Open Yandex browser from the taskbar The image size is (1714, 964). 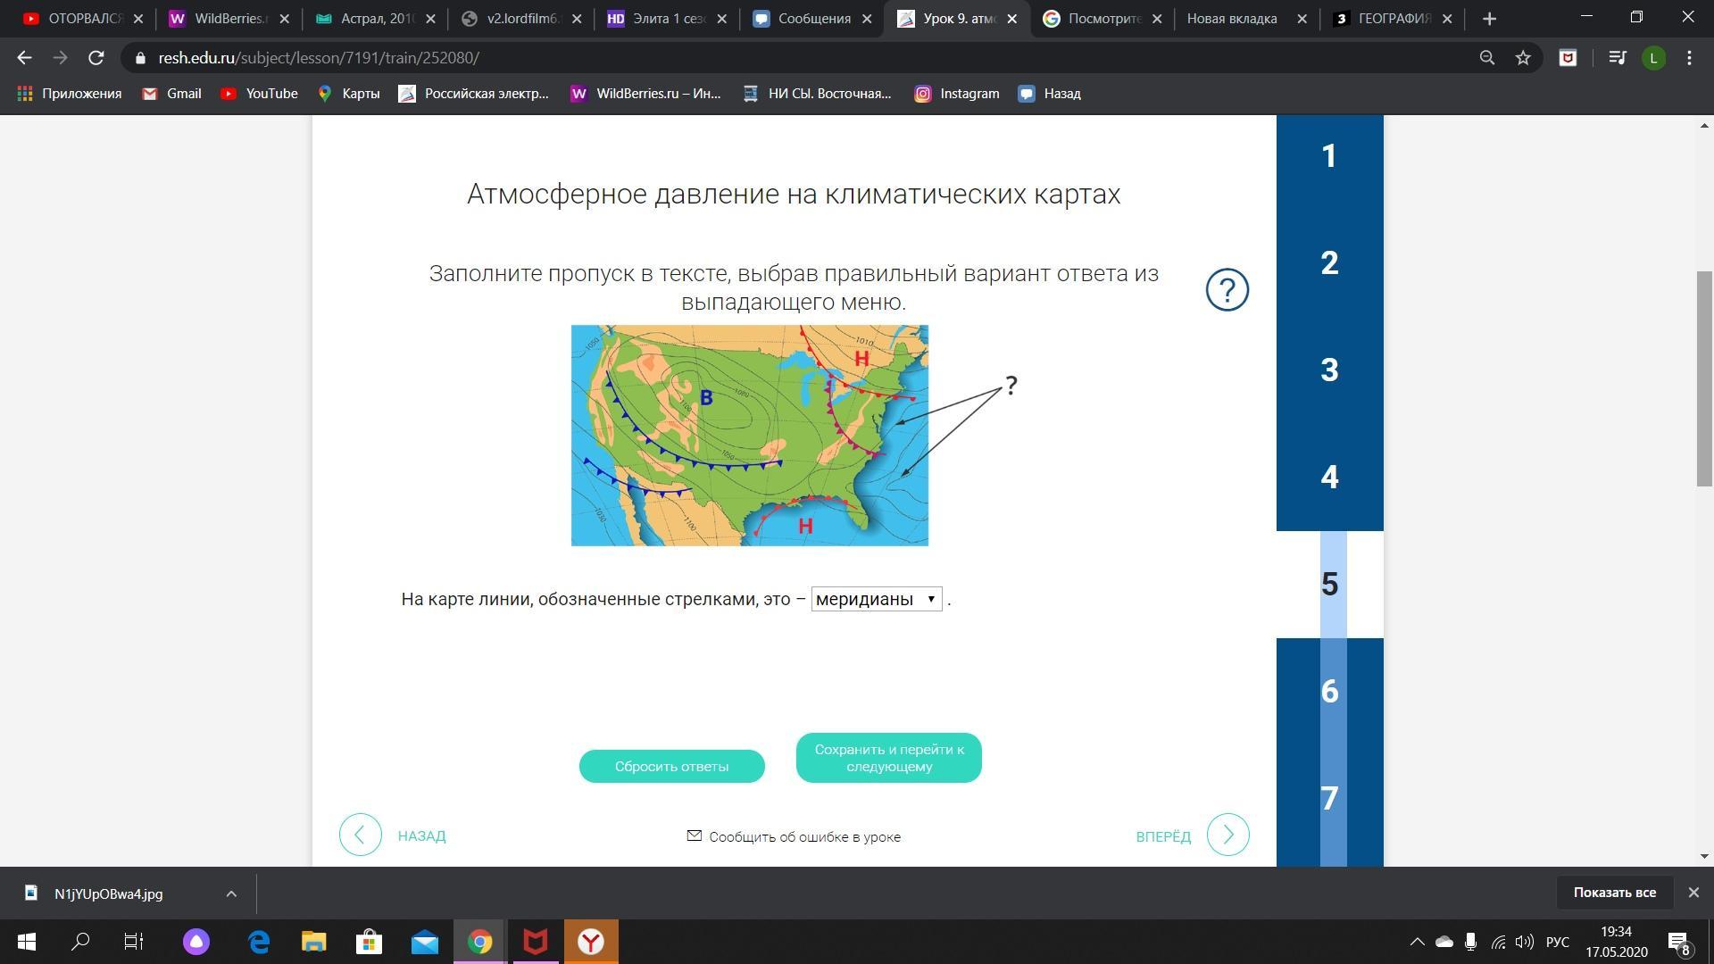(x=591, y=942)
